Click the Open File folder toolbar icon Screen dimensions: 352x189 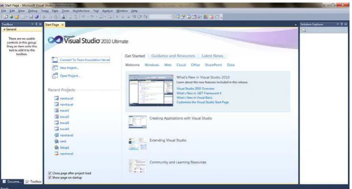point(17,17)
